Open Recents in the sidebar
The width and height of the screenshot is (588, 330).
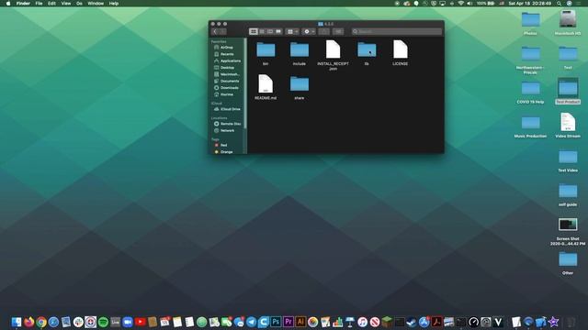coord(227,54)
